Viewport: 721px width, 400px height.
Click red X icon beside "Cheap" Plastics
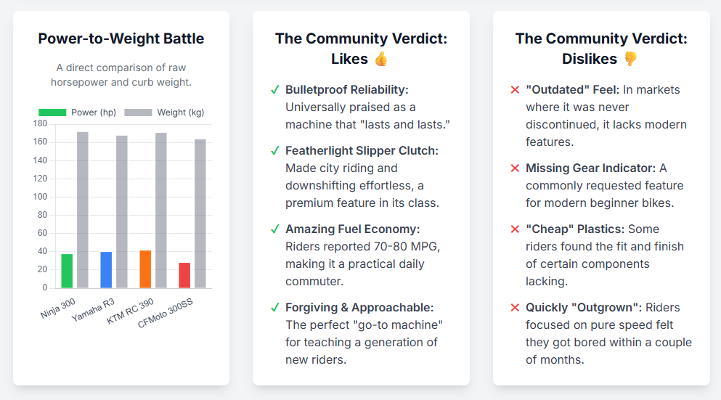tap(515, 229)
